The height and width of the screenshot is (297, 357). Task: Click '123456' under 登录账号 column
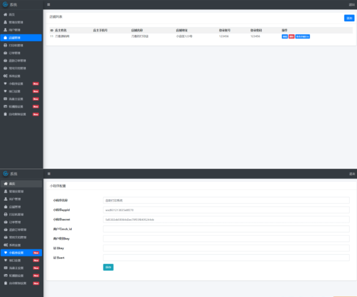click(224, 36)
